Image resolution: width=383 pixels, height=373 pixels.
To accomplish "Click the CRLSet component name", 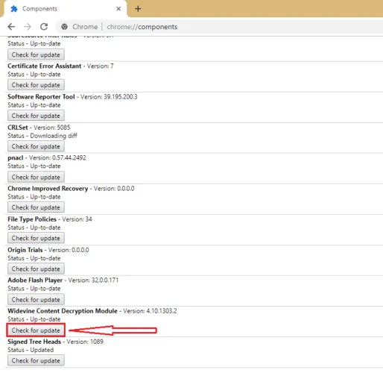I will [x=18, y=128].
